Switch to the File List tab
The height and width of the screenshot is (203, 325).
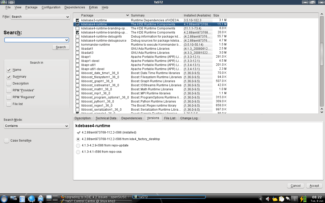click(x=170, y=118)
